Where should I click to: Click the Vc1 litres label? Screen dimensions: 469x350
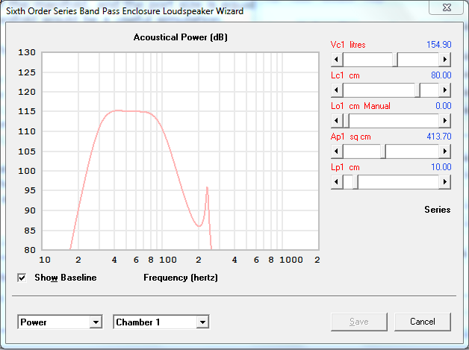[x=348, y=45]
